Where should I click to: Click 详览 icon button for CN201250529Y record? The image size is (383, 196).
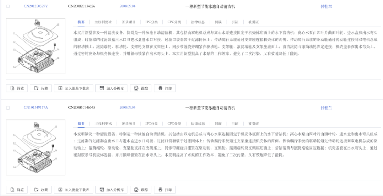[17, 88]
